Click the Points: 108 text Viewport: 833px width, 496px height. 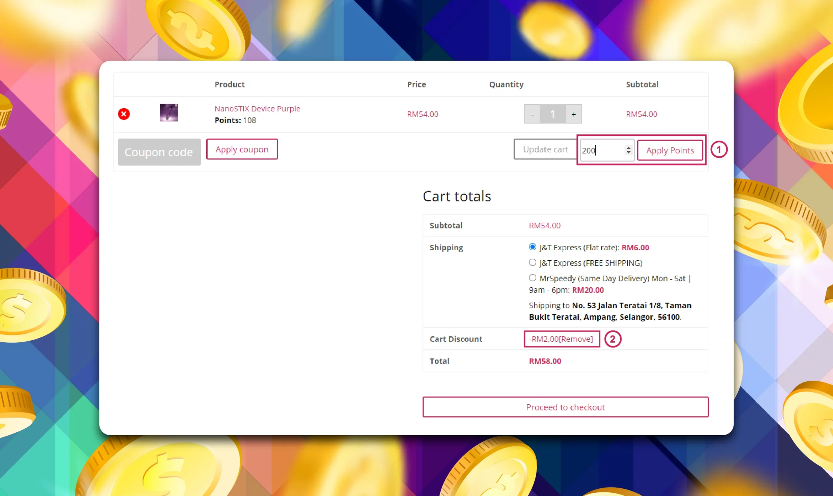[x=235, y=120]
